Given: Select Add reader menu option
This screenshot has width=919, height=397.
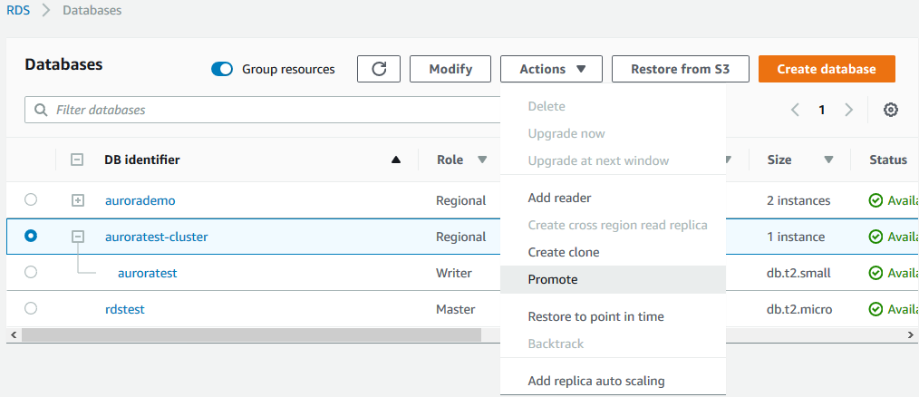Looking at the screenshot, I should 559,198.
